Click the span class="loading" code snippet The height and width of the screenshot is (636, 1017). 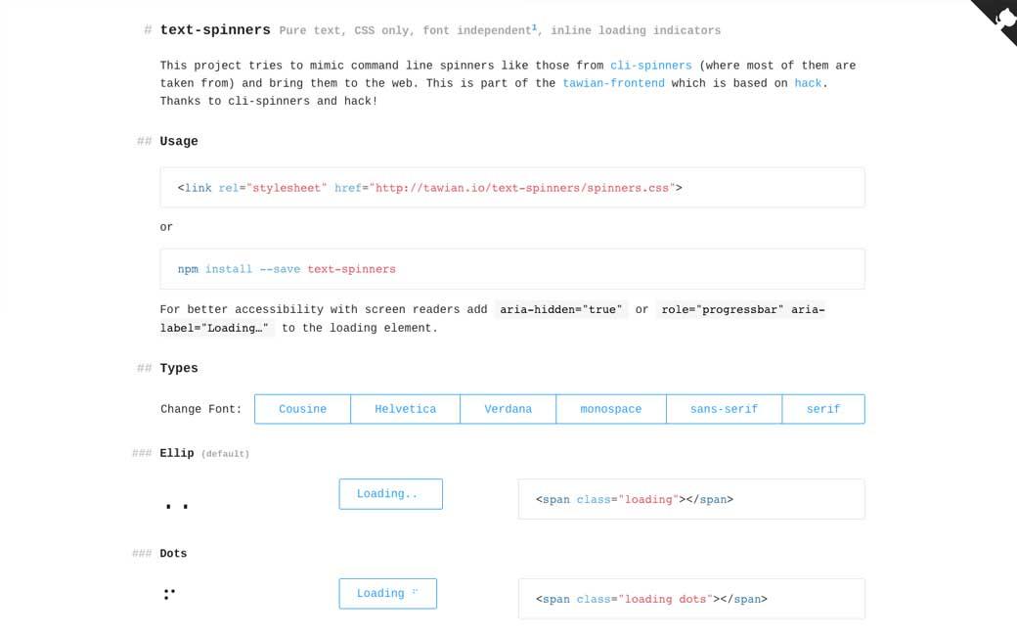(690, 499)
